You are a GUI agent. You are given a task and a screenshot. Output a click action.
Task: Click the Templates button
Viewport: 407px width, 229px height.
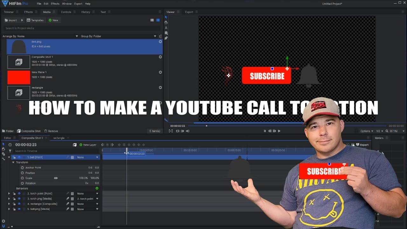pos(35,20)
